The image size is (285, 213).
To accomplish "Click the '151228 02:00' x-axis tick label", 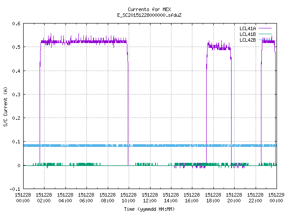I will (x=44, y=197).
